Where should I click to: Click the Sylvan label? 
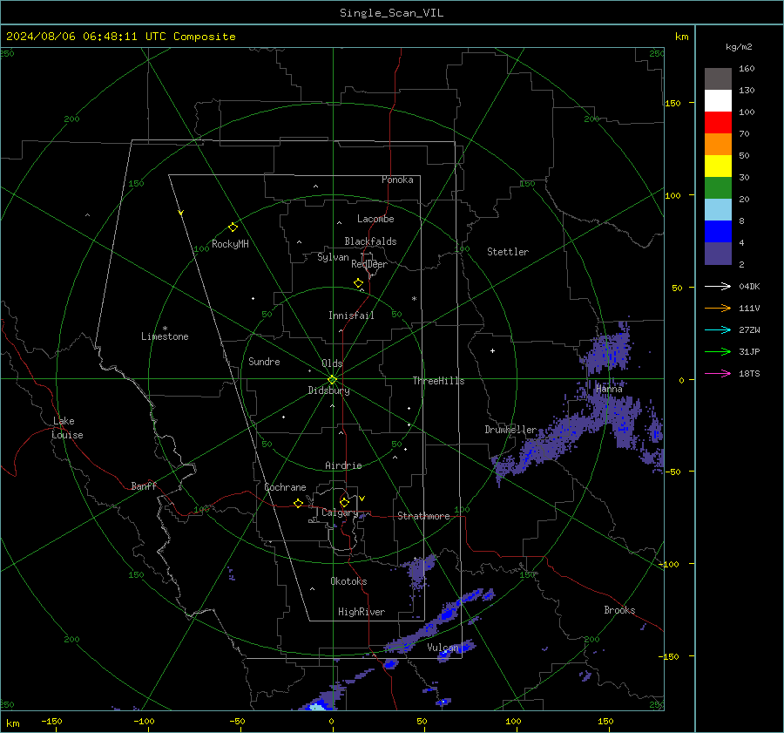(x=333, y=257)
